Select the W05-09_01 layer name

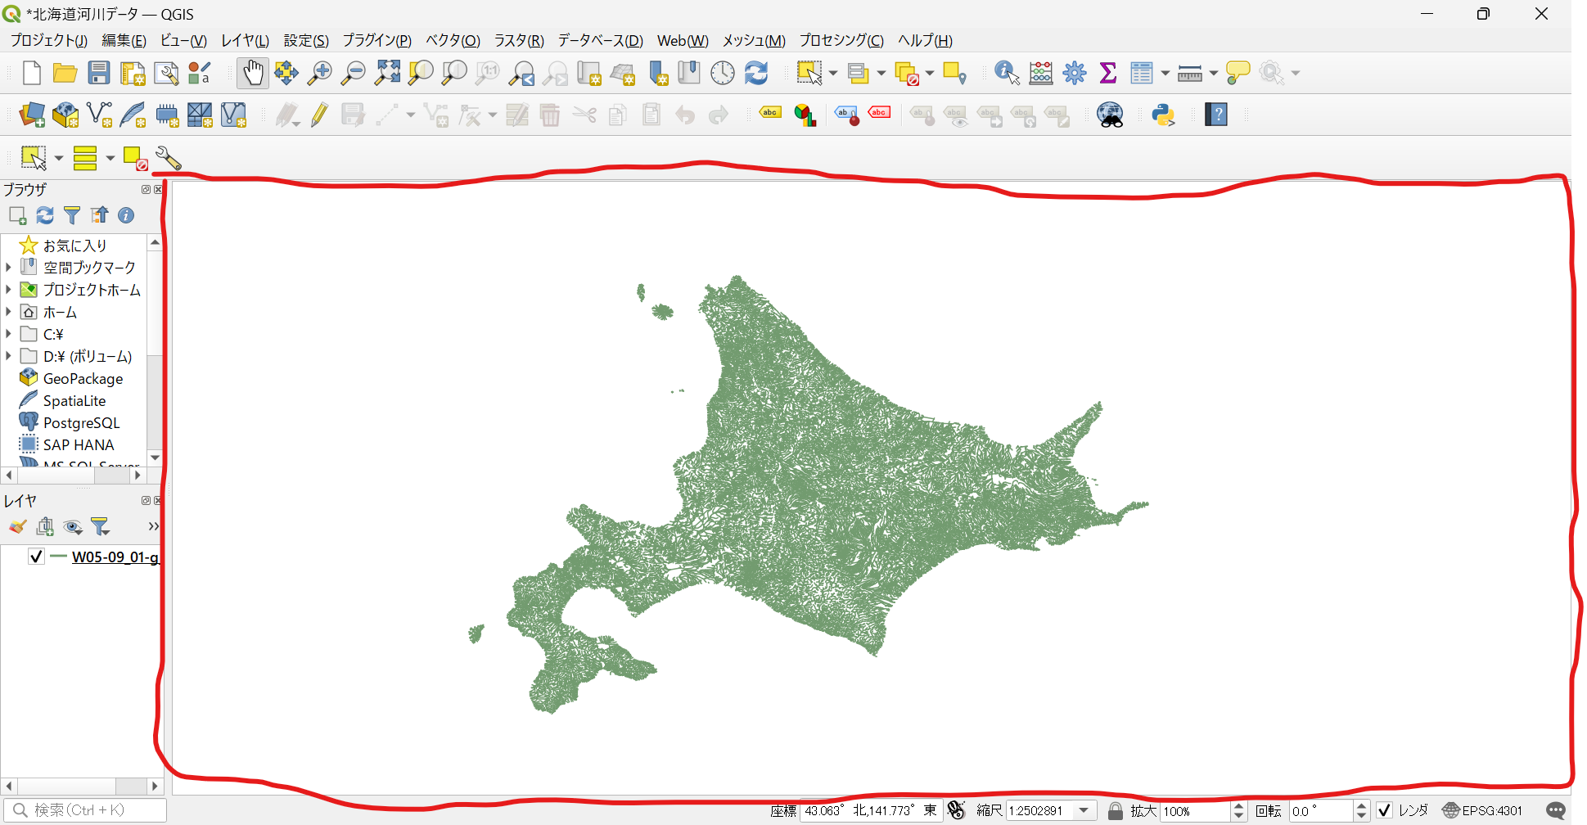pyautogui.click(x=115, y=557)
